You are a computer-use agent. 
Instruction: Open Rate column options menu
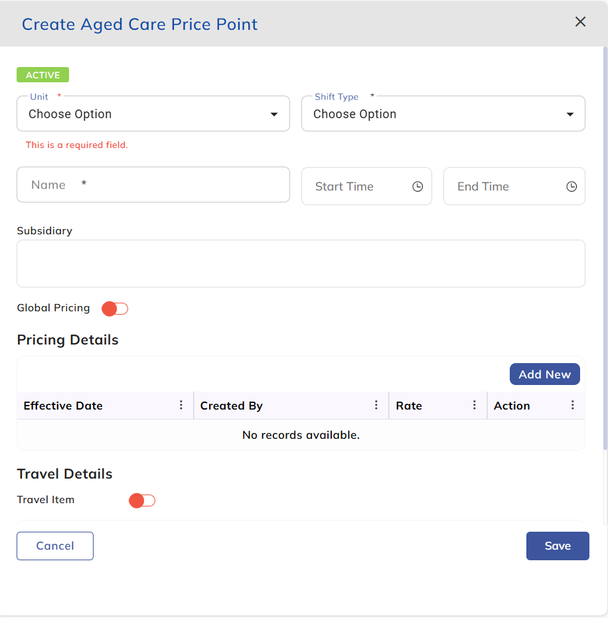point(475,405)
